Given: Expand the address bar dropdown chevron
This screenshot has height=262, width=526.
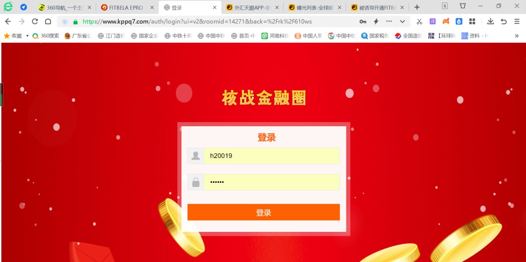Looking at the screenshot, I should [402, 21].
